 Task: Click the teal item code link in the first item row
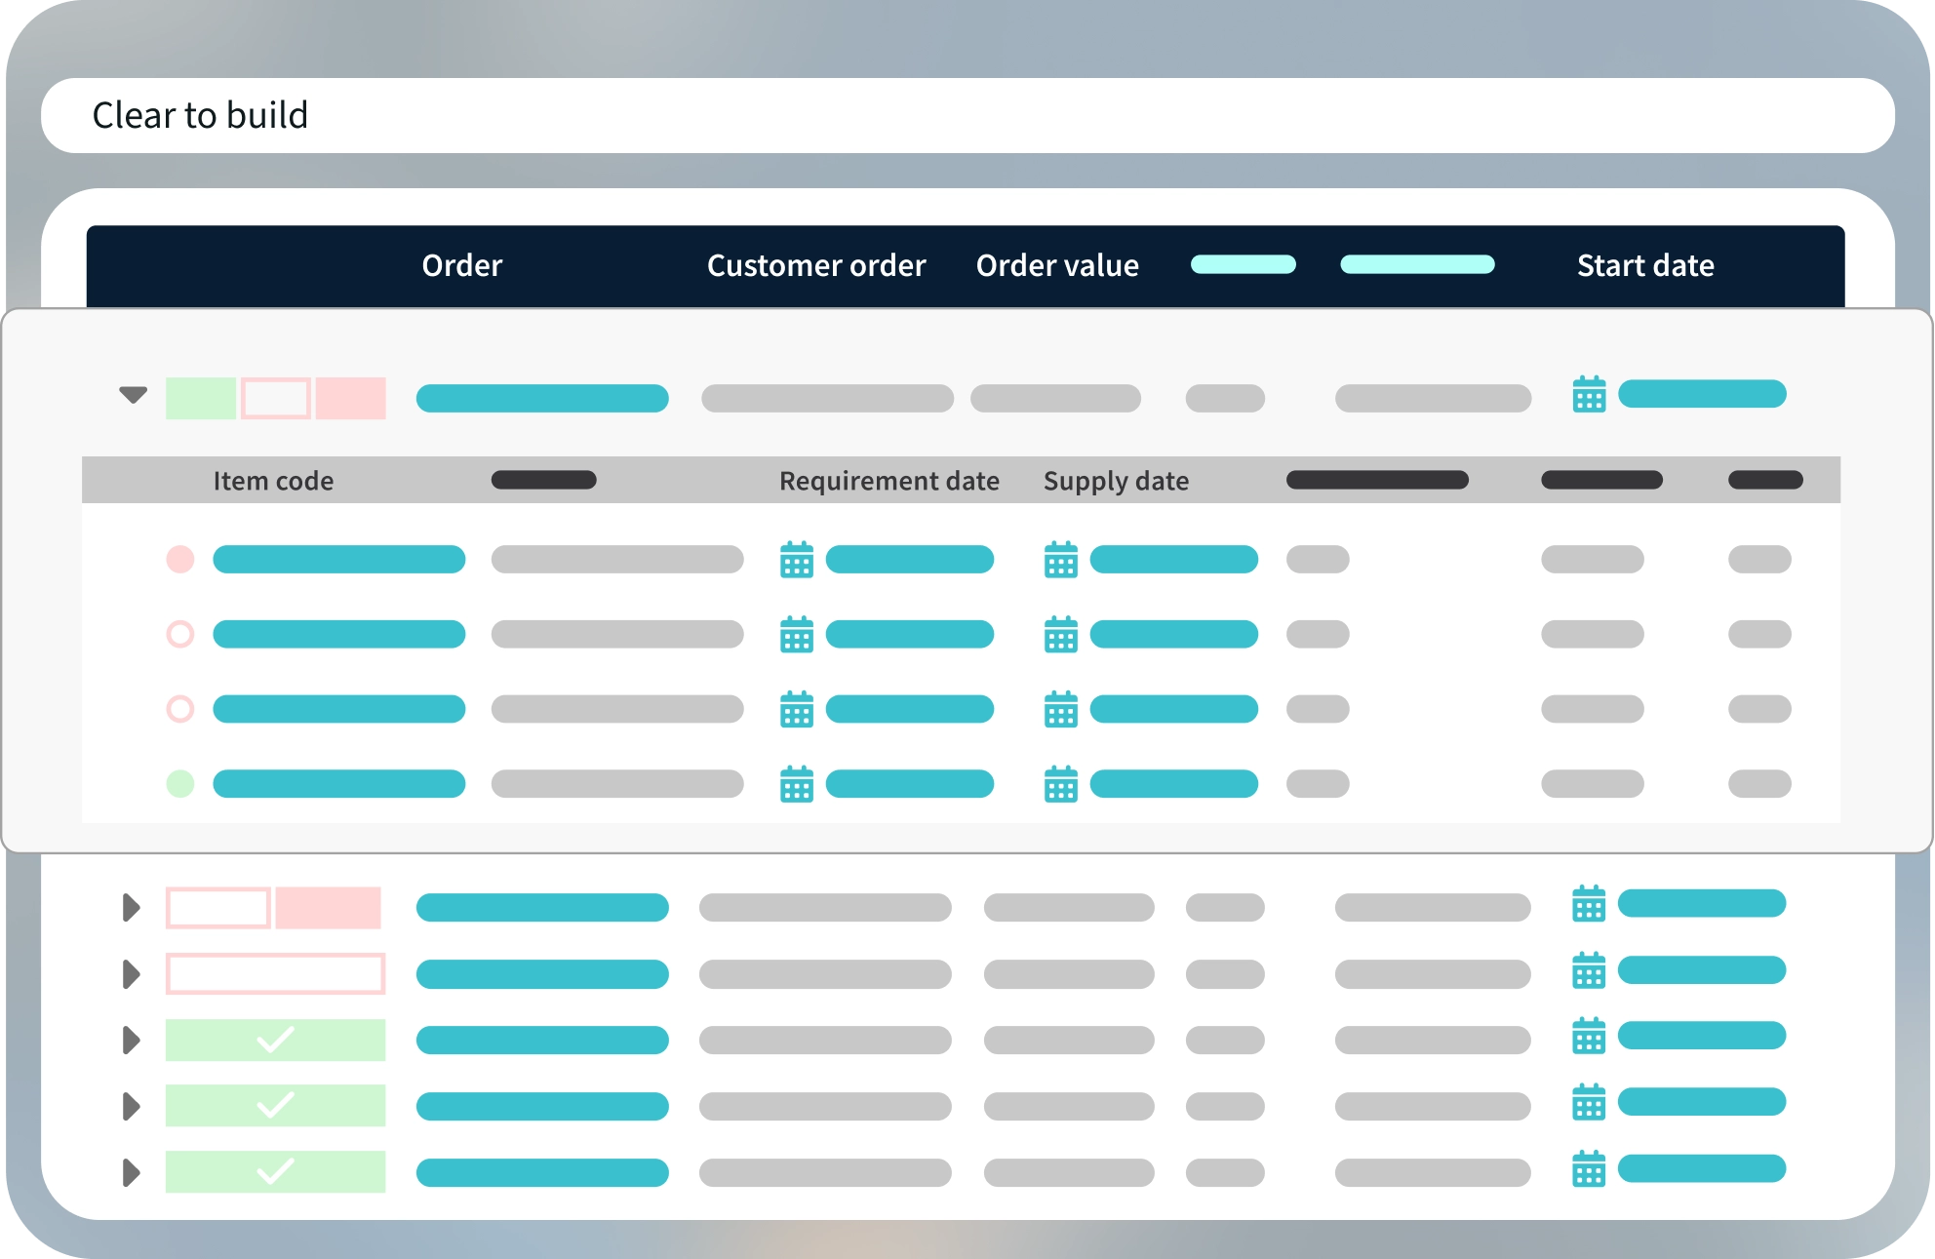pyautogui.click(x=338, y=560)
